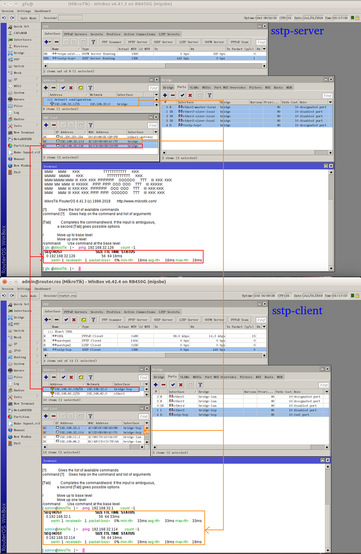Screen dimensions: 361x554
Task: Click SSTP Server button in sstp-server PPP window
Action: pyautogui.click(x=164, y=42)
